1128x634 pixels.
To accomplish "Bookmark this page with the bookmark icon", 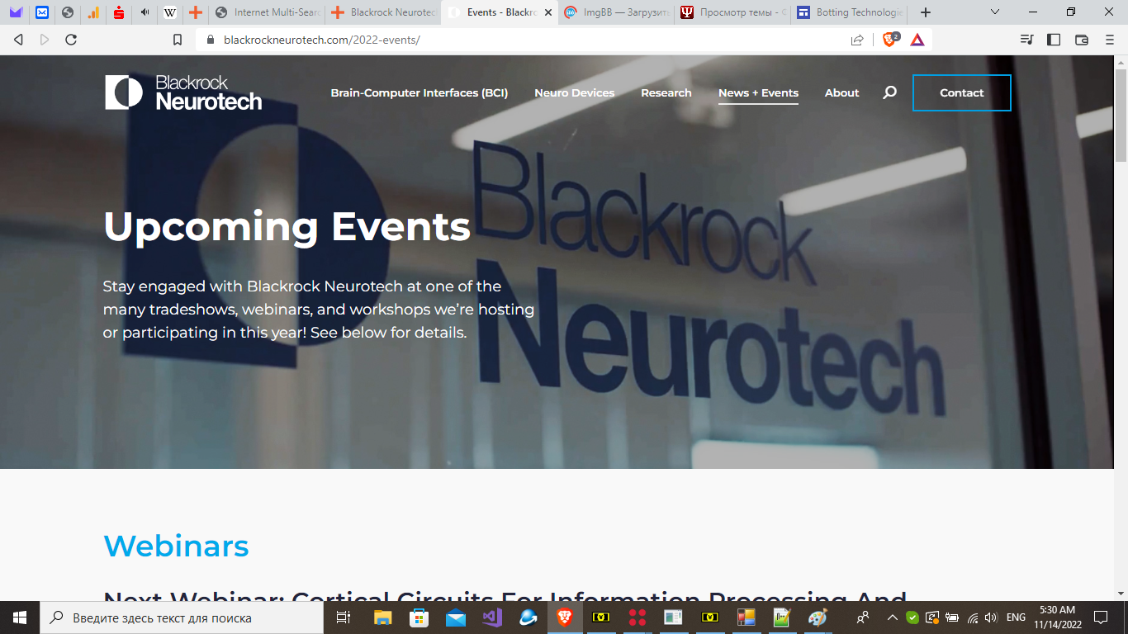I will pos(177,40).
